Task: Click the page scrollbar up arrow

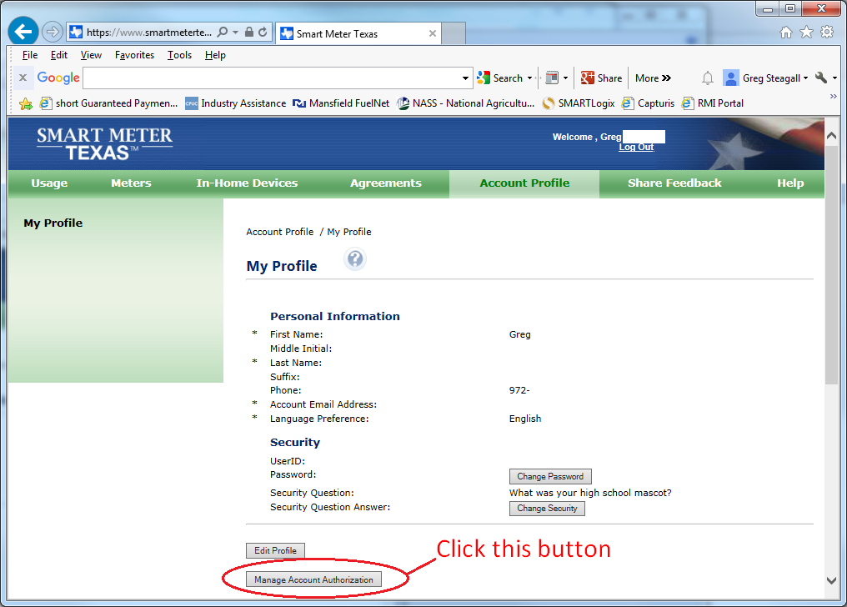Action: [x=831, y=136]
